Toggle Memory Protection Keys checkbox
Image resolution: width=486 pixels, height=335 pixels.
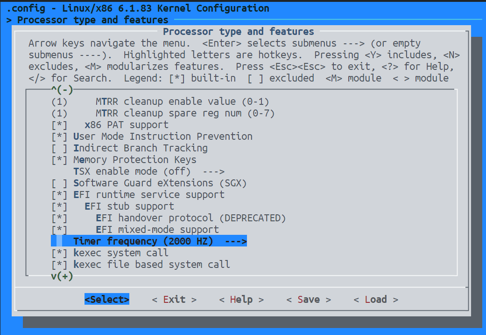click(x=59, y=160)
